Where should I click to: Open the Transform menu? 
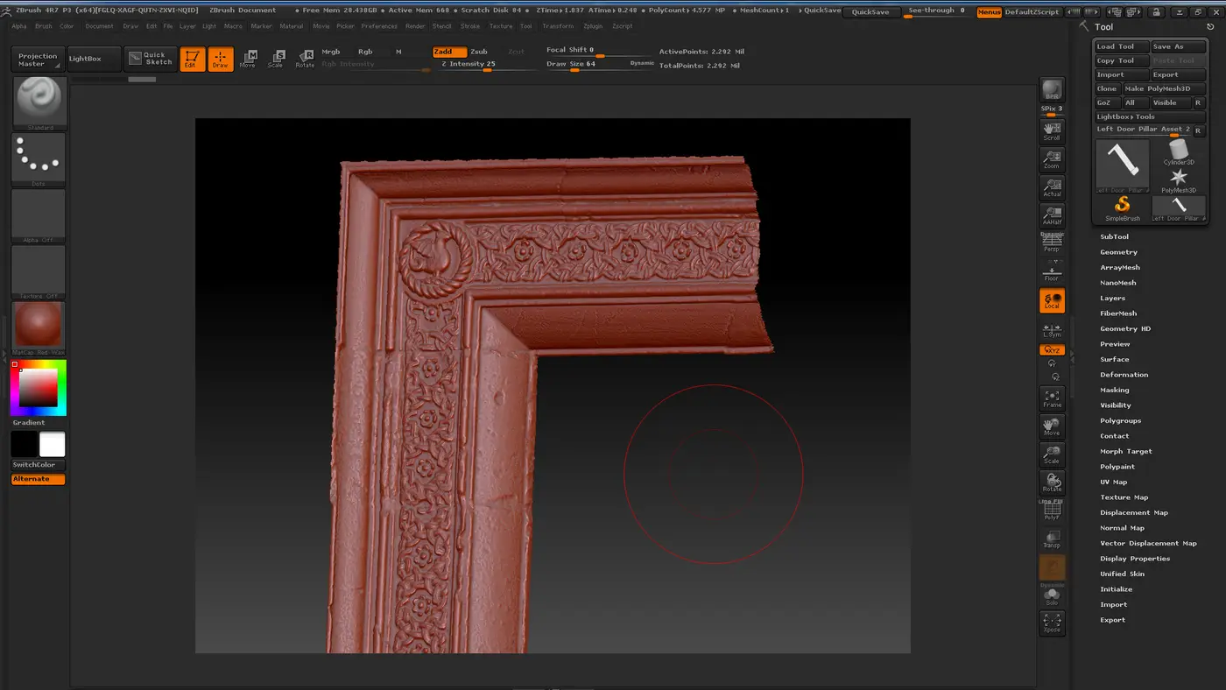pyautogui.click(x=558, y=26)
